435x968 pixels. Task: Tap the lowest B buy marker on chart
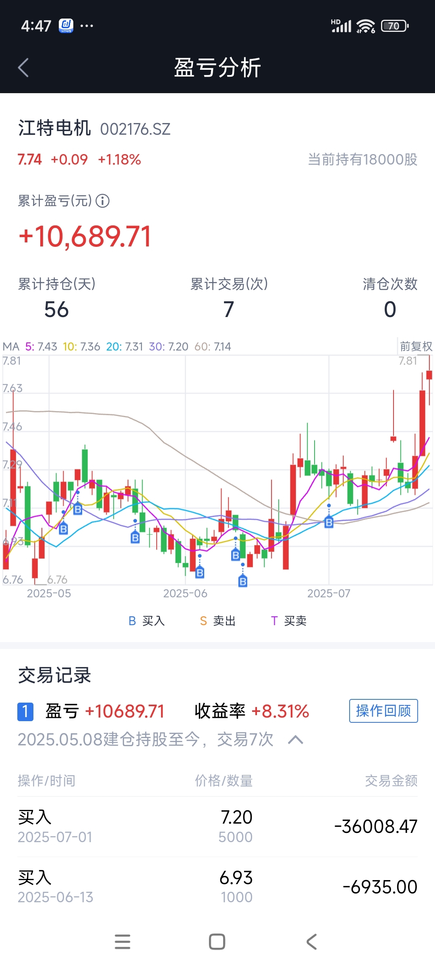242,581
